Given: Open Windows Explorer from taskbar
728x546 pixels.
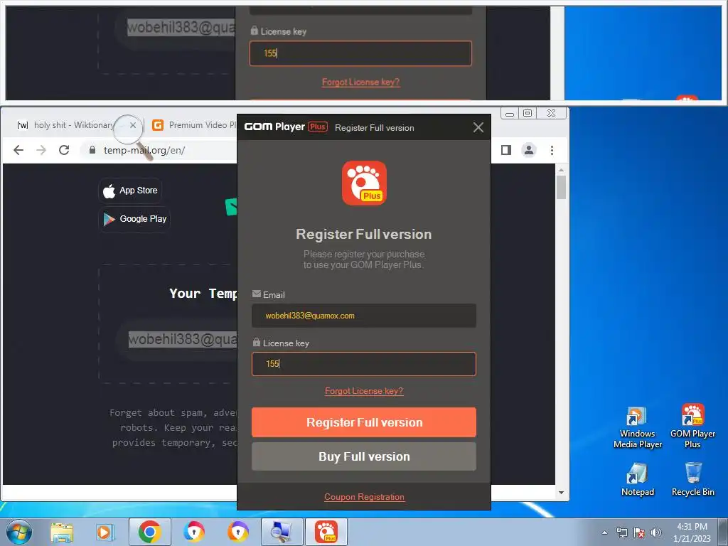Looking at the screenshot, I should click(x=62, y=532).
